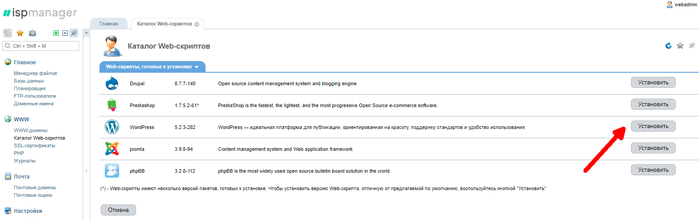Viewport: 699px width, 220px height.
Task: Open Доменные имена in the sidebar
Action: coord(34,104)
